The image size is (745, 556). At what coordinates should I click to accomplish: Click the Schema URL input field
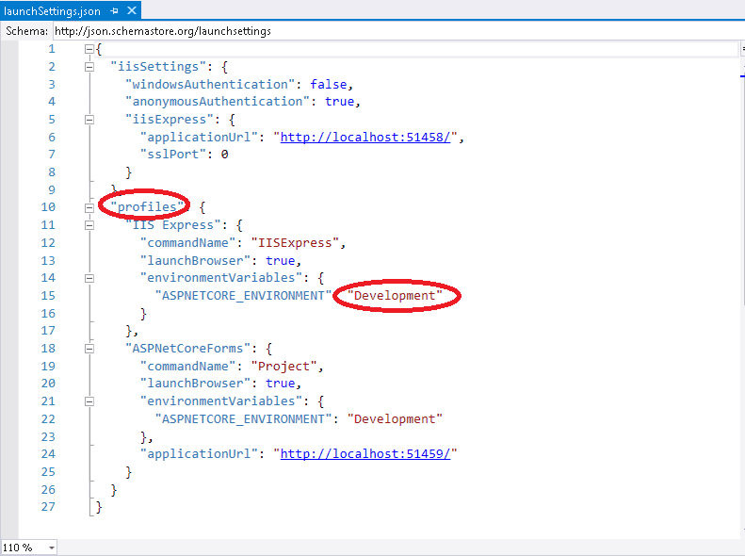377,30
